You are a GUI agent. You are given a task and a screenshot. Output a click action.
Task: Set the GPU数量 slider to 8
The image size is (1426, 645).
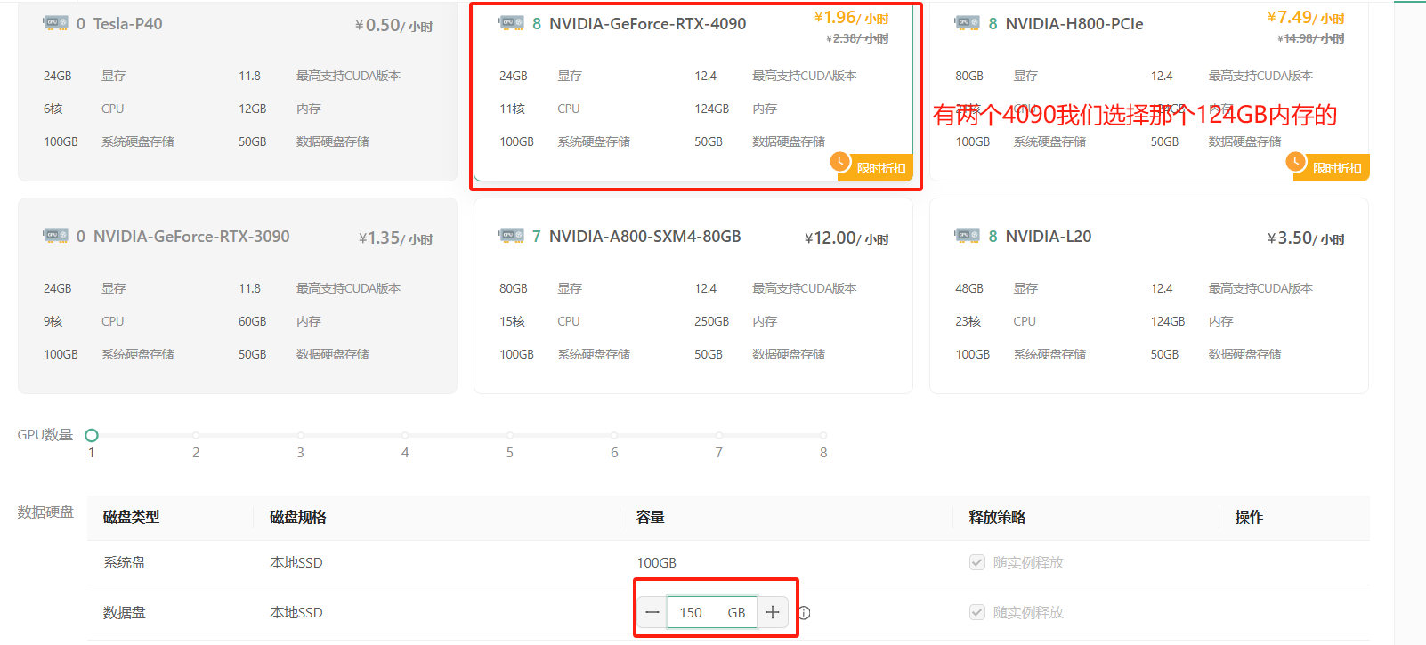point(823,435)
